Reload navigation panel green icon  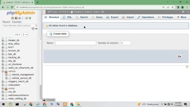[30, 18]
